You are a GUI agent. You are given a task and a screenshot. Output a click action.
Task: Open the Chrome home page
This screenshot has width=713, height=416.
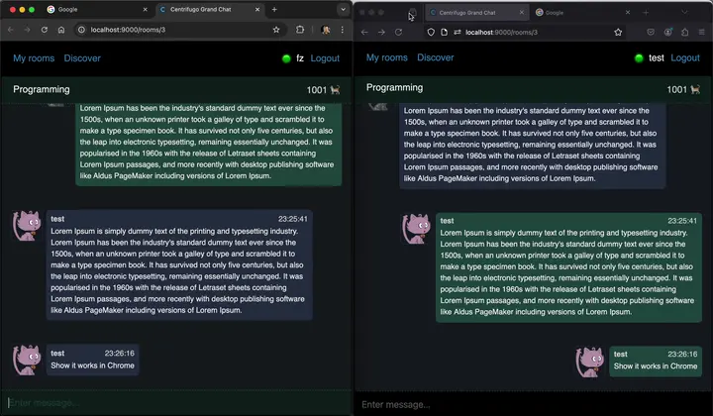click(61, 30)
